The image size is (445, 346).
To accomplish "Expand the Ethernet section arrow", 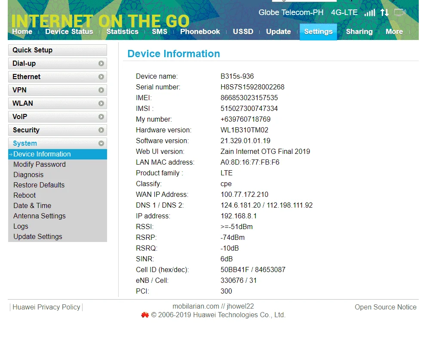I will [101, 77].
